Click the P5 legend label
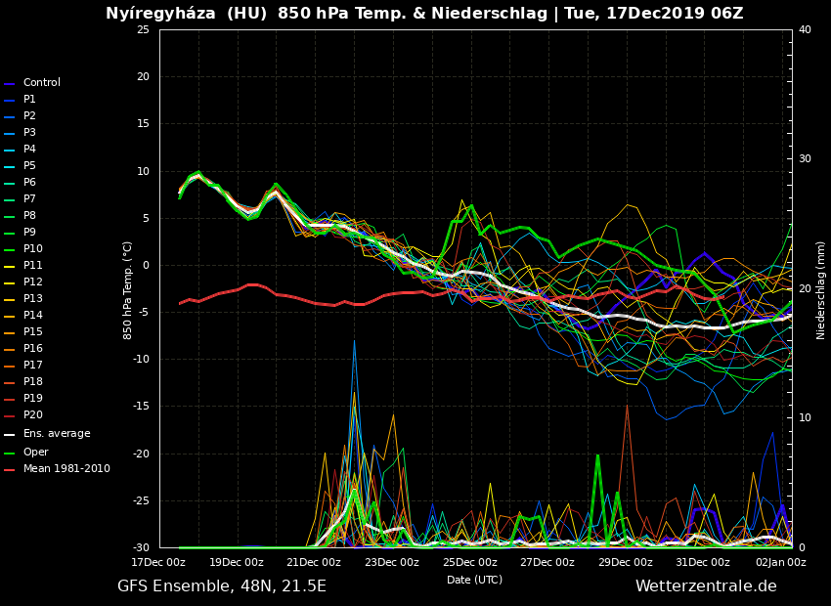 coord(29,166)
